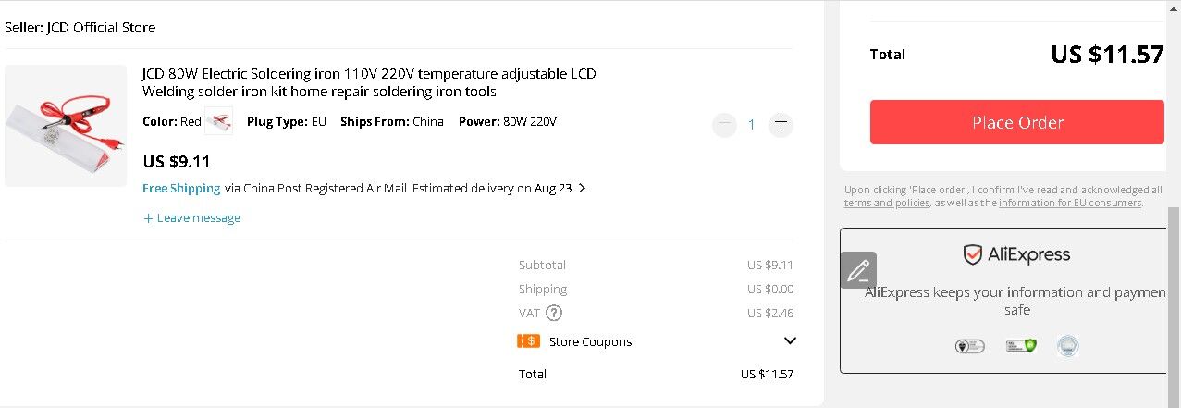Expand the Store Coupons chevron

[790, 340]
